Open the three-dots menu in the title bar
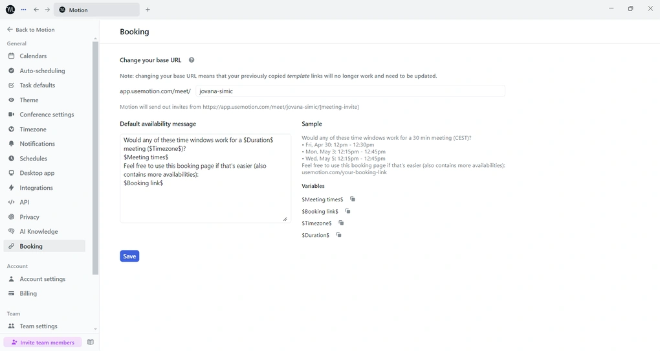The width and height of the screenshot is (660, 351). [24, 10]
